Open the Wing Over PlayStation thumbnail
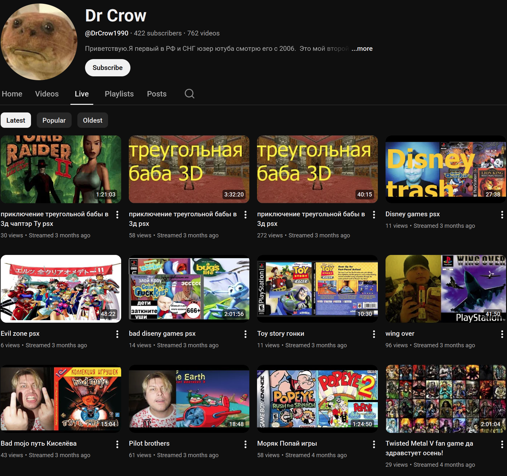 click(x=446, y=289)
